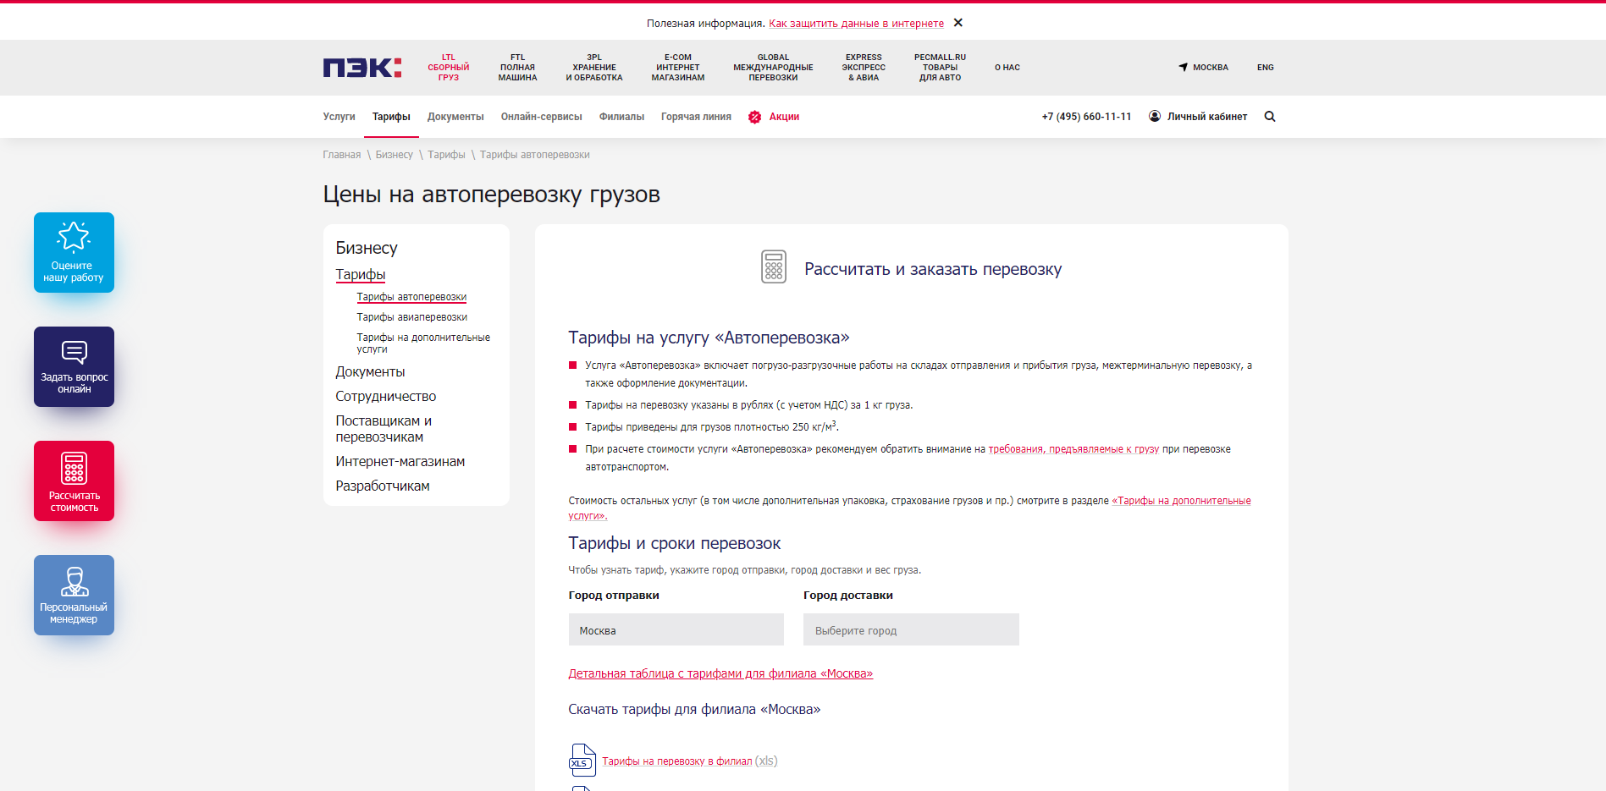Select Тарифы авиаперевозки in sidebar
The width and height of the screenshot is (1606, 791).
pos(411,317)
